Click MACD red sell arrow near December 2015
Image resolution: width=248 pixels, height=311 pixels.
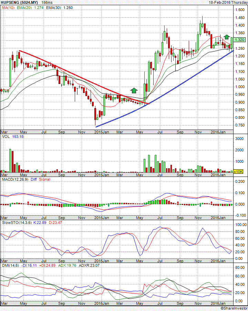point(211,203)
